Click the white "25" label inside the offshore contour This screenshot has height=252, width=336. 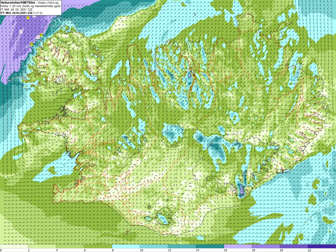tap(21, 31)
